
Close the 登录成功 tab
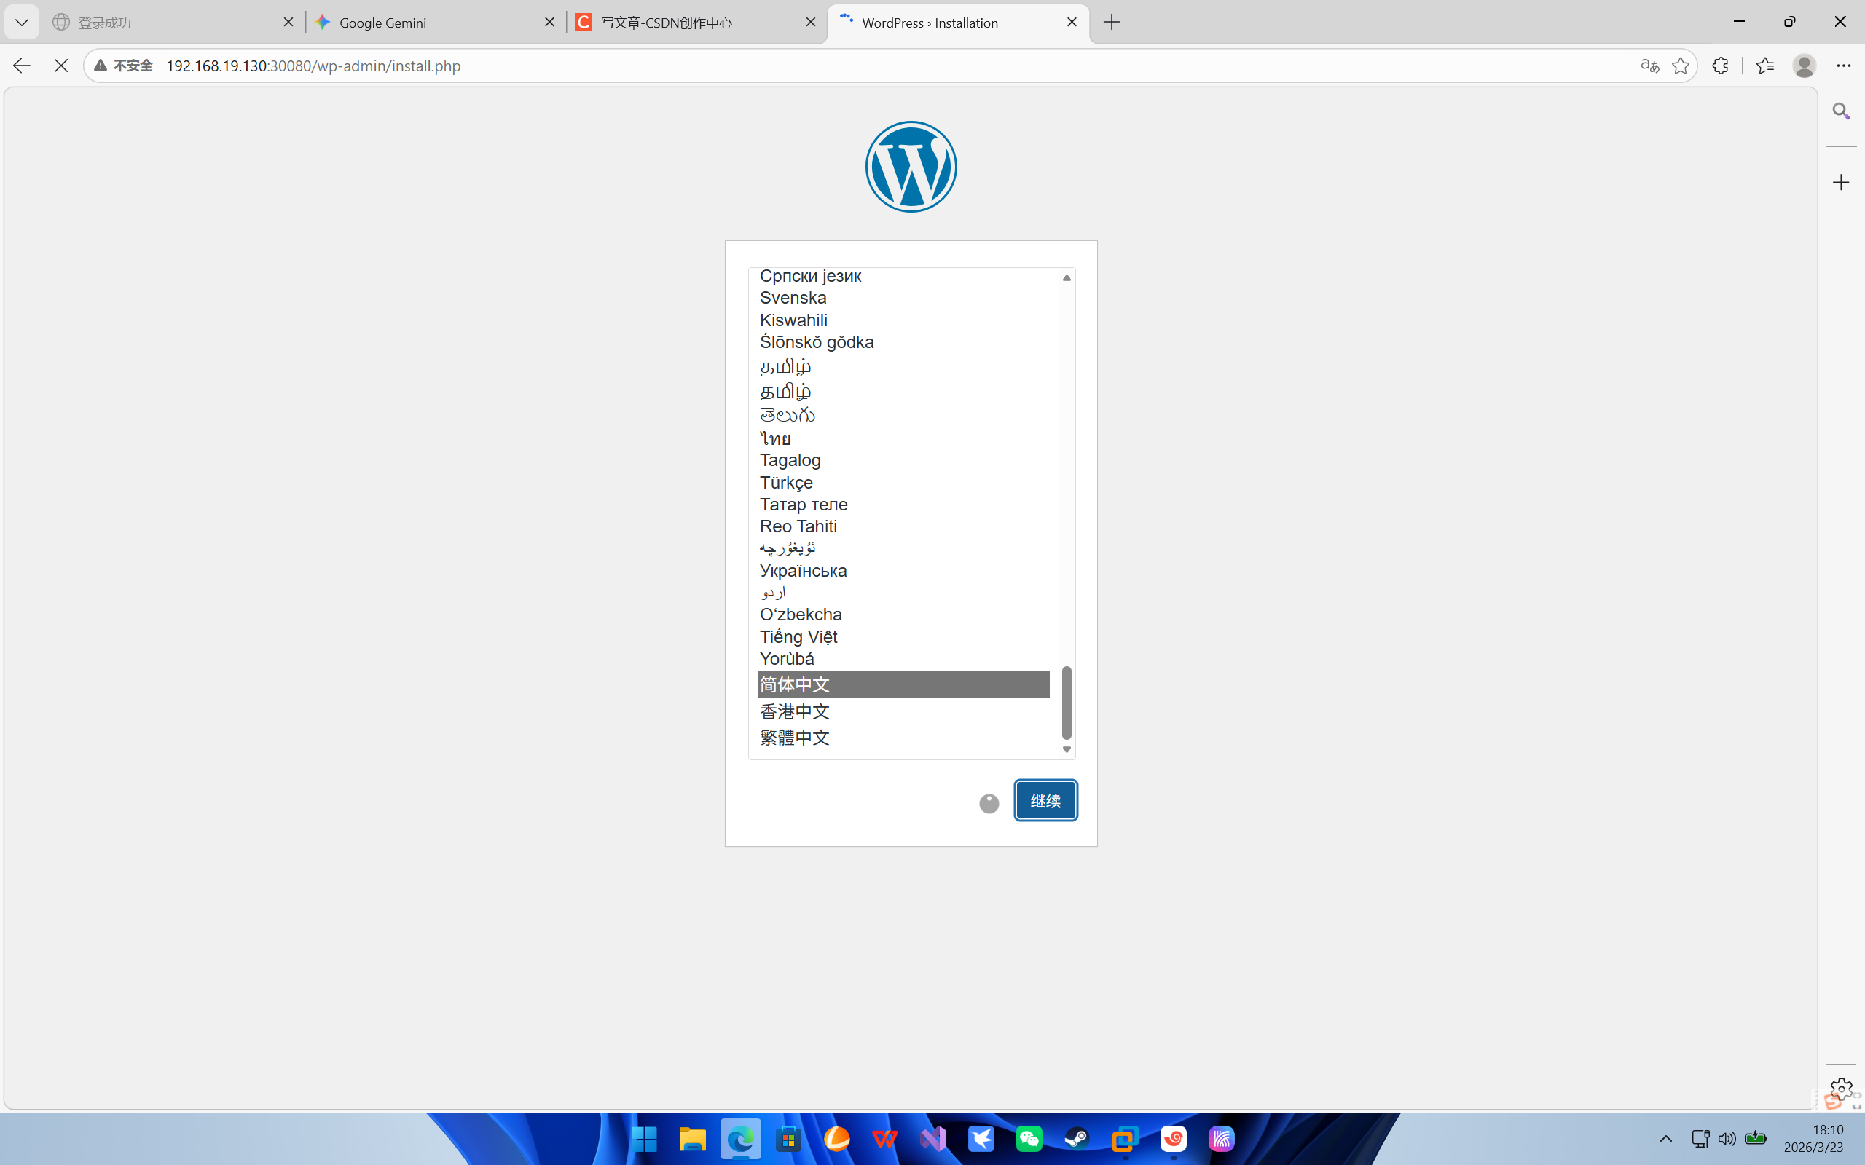(x=289, y=23)
